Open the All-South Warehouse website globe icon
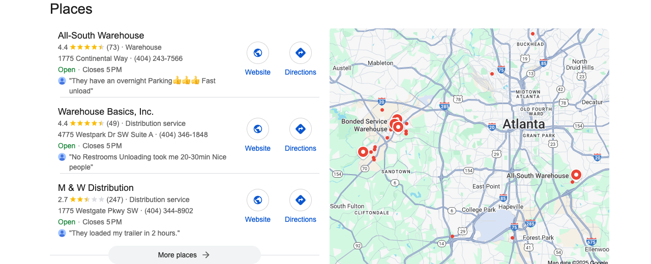 pos(258,53)
